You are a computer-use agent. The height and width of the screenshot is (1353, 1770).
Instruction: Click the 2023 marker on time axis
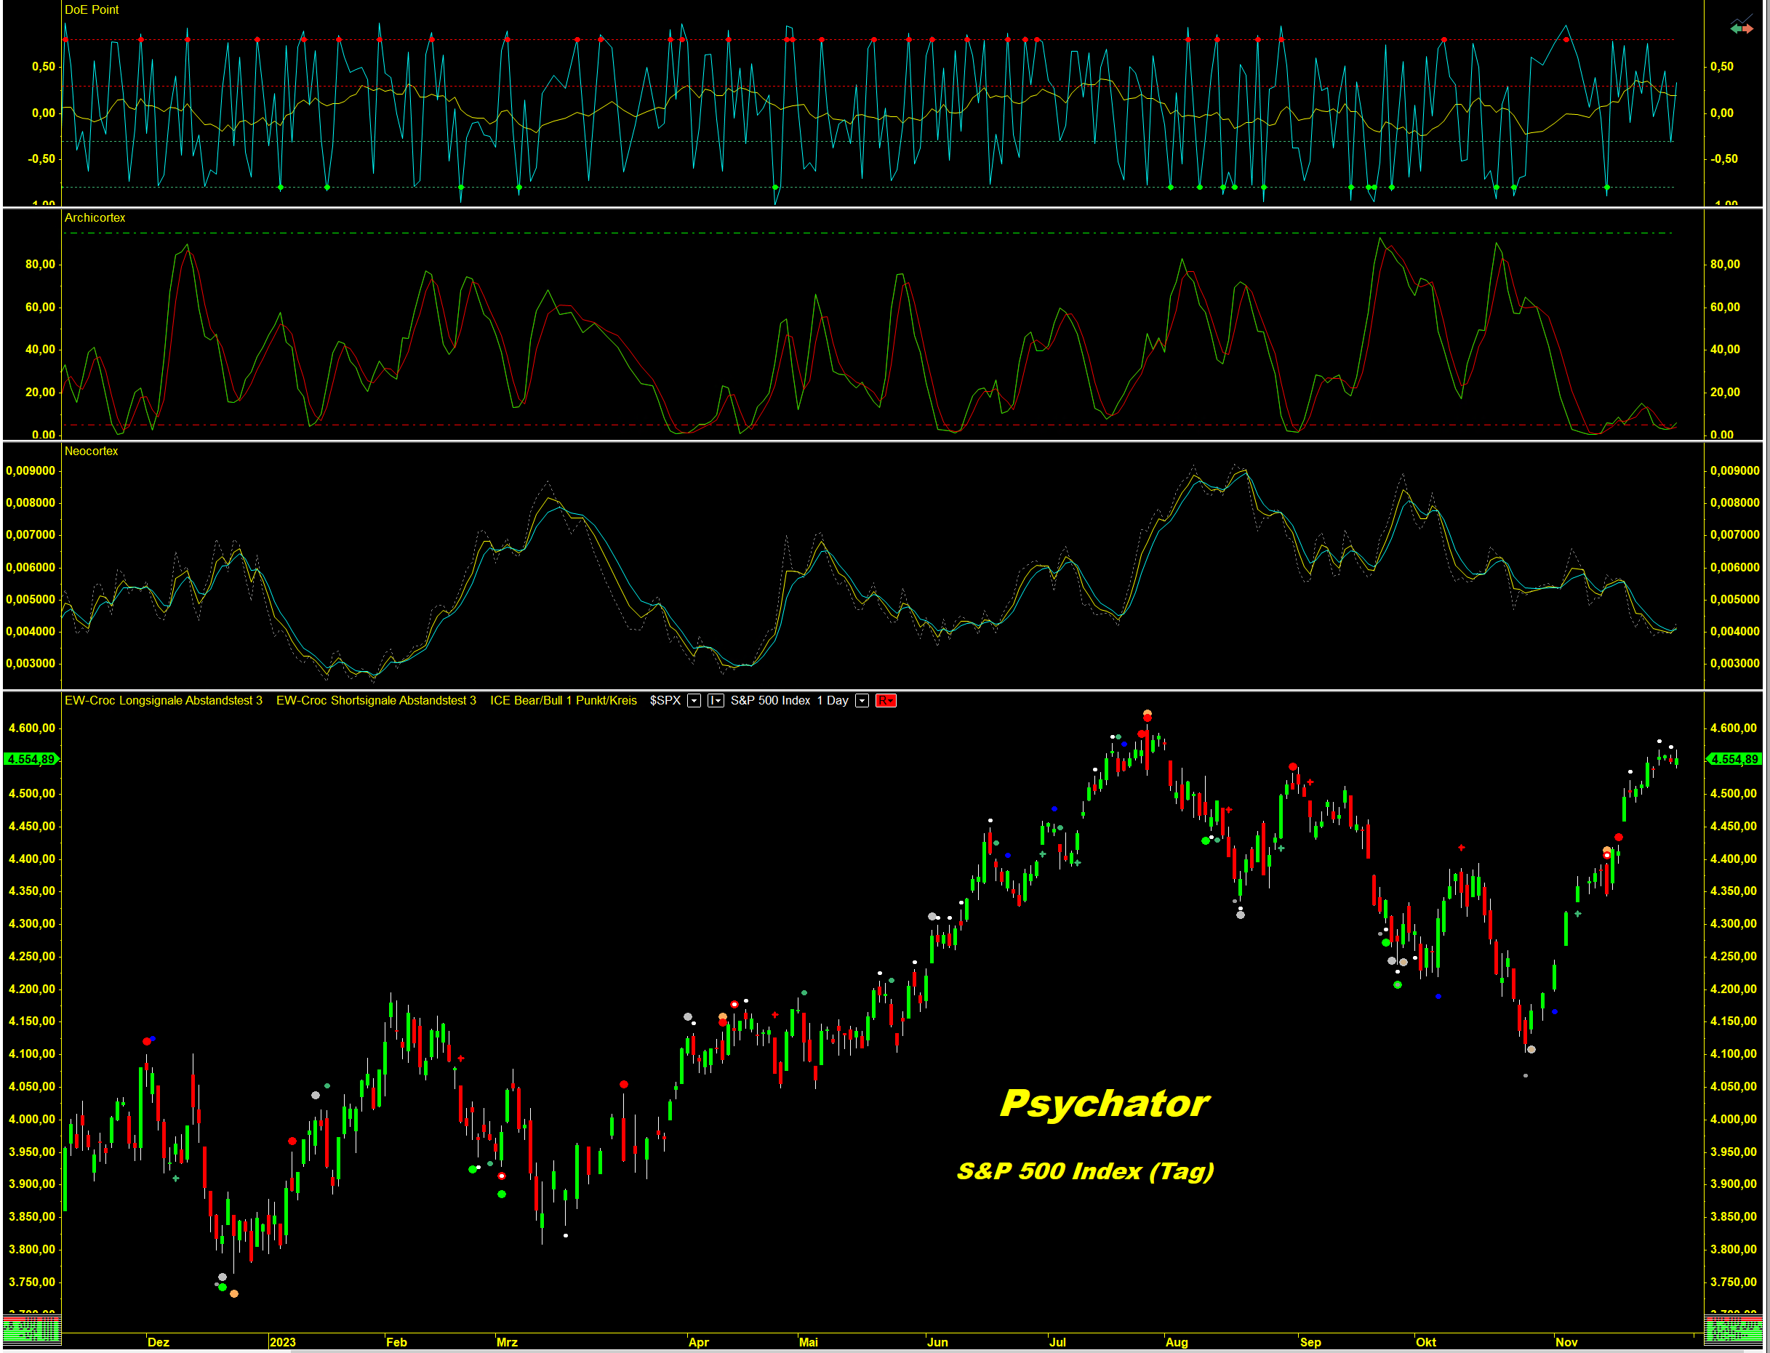tap(283, 1343)
